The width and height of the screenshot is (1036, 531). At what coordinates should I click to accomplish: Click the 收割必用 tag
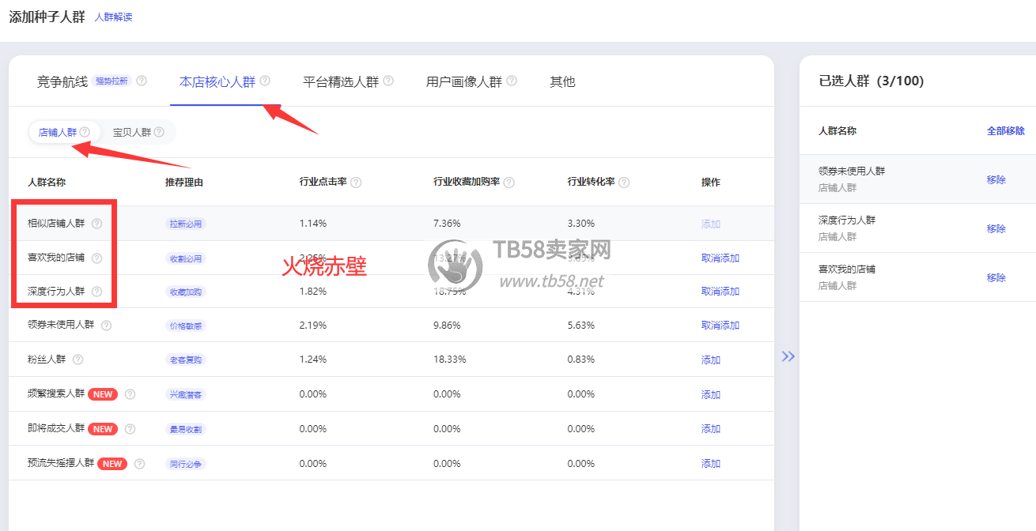[185, 258]
